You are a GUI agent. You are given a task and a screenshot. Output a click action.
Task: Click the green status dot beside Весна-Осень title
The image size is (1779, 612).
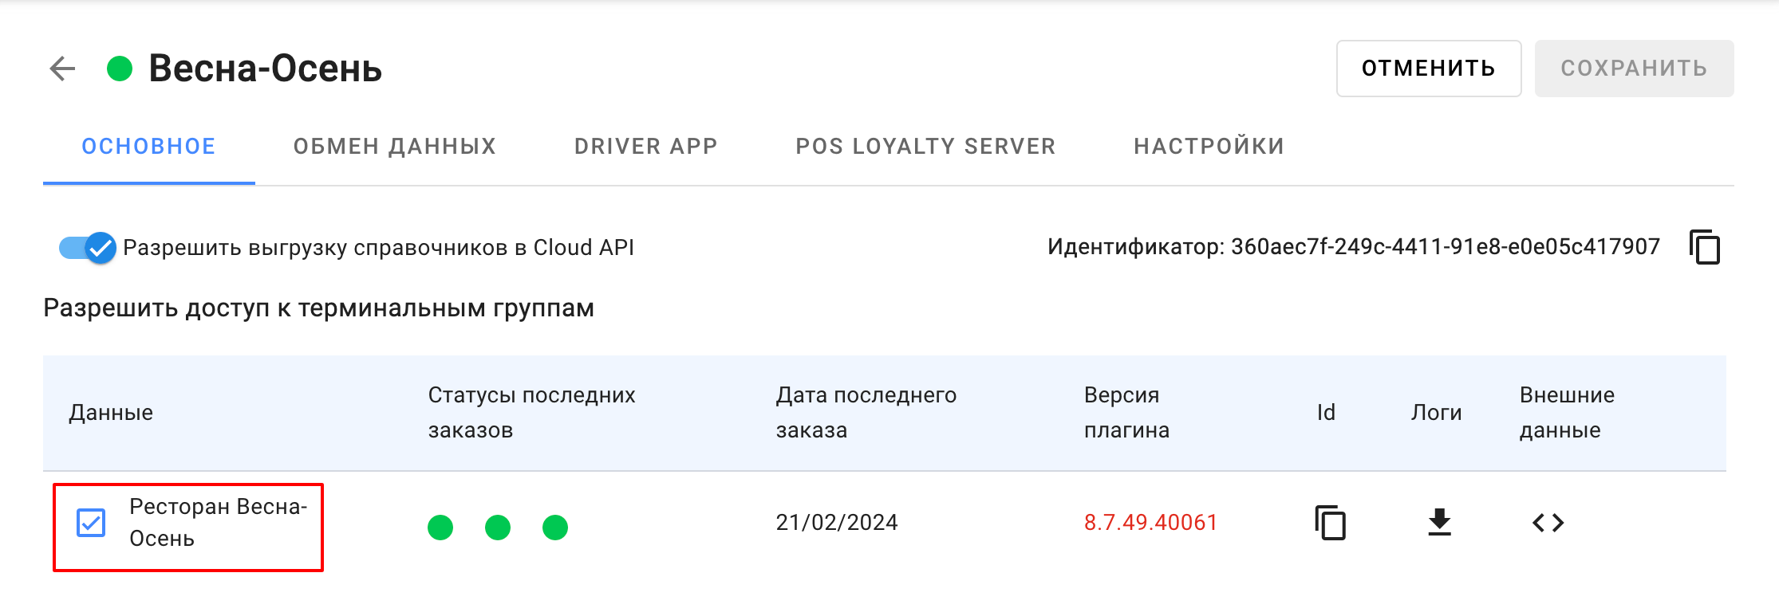pos(120,69)
